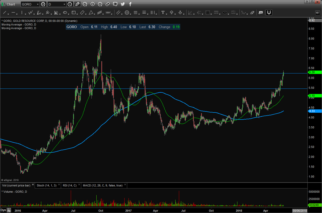This screenshot has height=213, width=322.
Task: Expand the Fibonacci circle options arrow
Action: [130, 14]
